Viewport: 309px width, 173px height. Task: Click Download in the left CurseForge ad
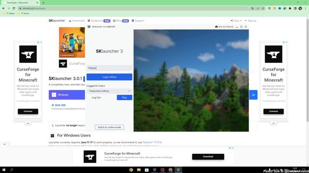click(x=28, y=111)
